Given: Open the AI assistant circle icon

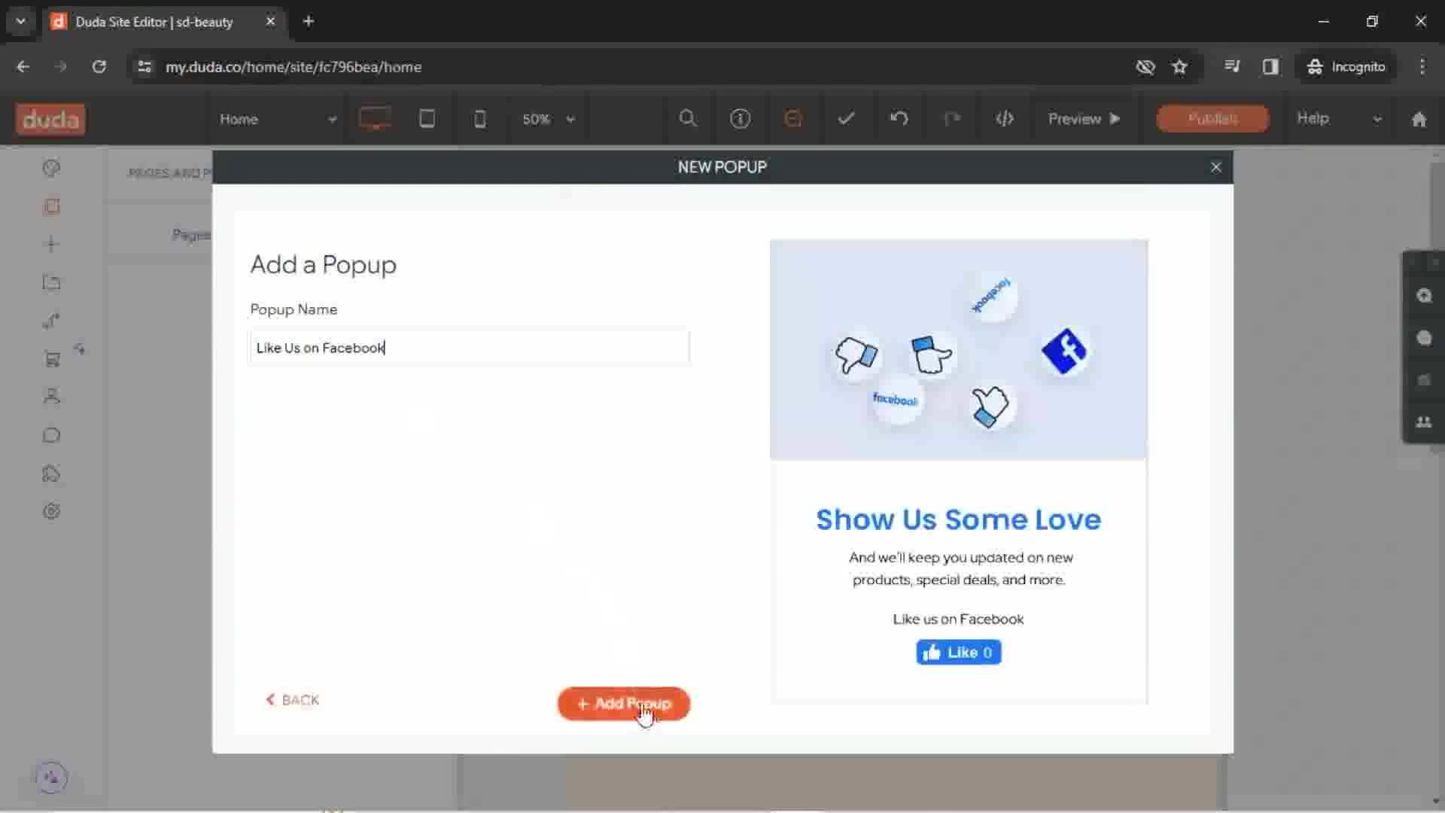Looking at the screenshot, I should point(51,778).
